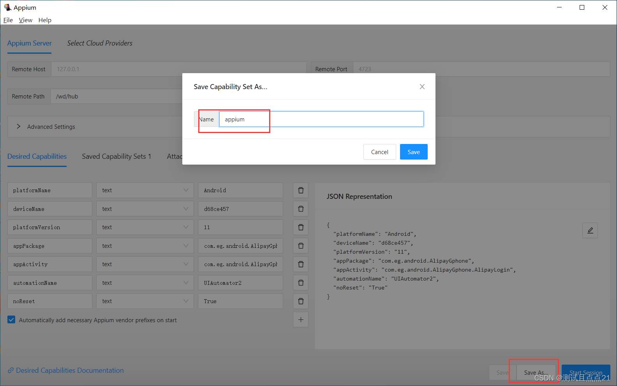
Task: Open Saved Capability Sets 1 tab
Action: coord(116,156)
